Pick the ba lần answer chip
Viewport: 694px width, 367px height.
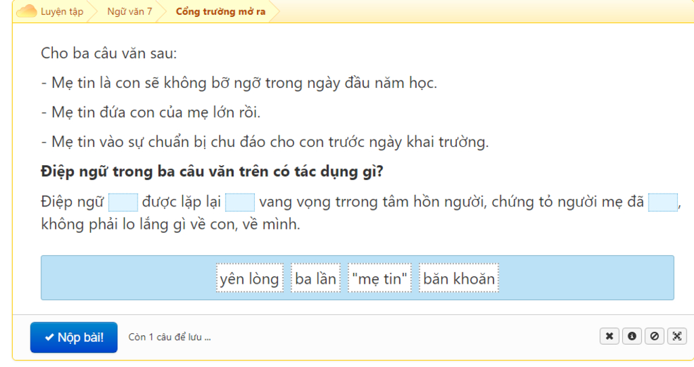[316, 278]
